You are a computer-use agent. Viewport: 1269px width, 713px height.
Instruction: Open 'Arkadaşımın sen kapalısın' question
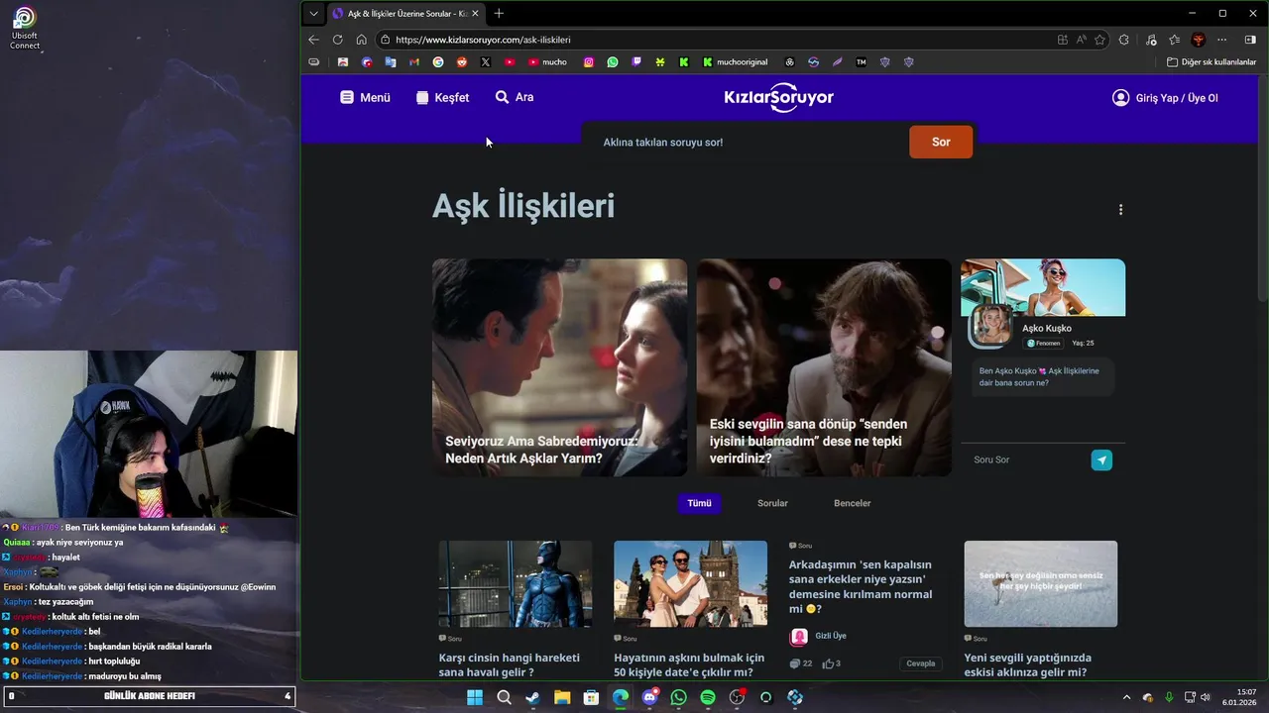pos(861,586)
